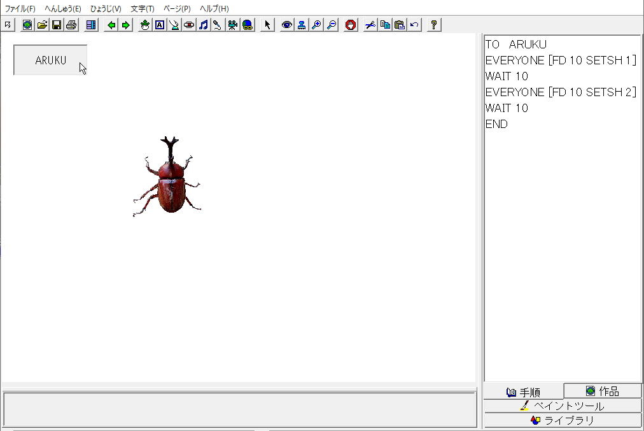Click the music note melody icon
The image size is (644, 431).
pos(204,25)
